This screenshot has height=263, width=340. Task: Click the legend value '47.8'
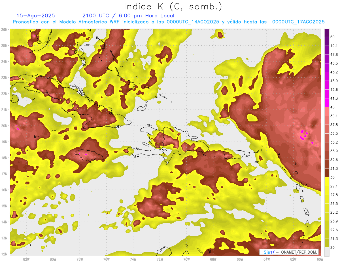pyautogui.click(x=334, y=54)
